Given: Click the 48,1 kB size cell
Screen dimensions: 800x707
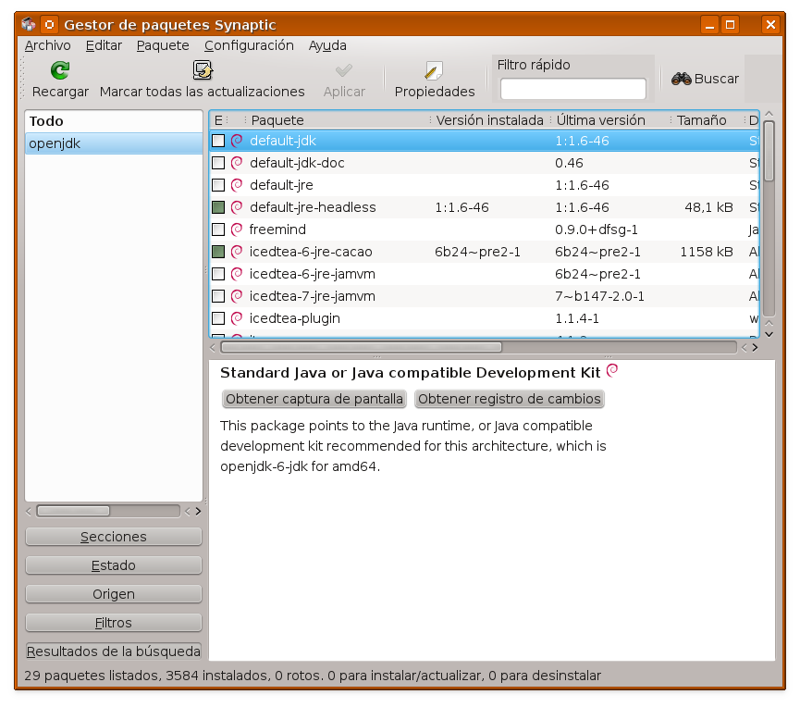Looking at the screenshot, I should coord(708,207).
